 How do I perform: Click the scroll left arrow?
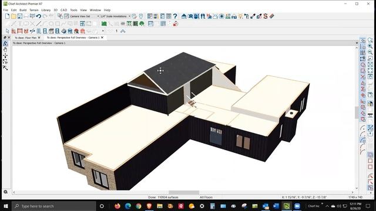point(14,192)
